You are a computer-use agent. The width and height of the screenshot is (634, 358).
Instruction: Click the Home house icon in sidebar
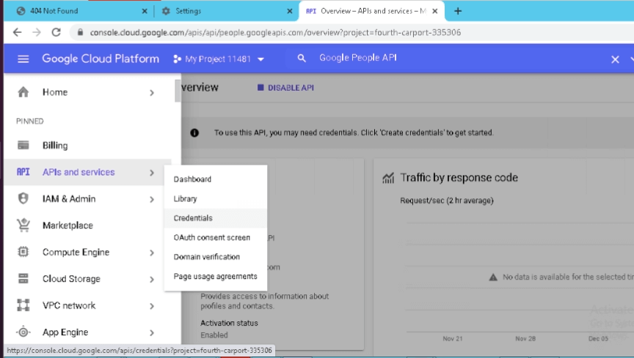tap(23, 92)
